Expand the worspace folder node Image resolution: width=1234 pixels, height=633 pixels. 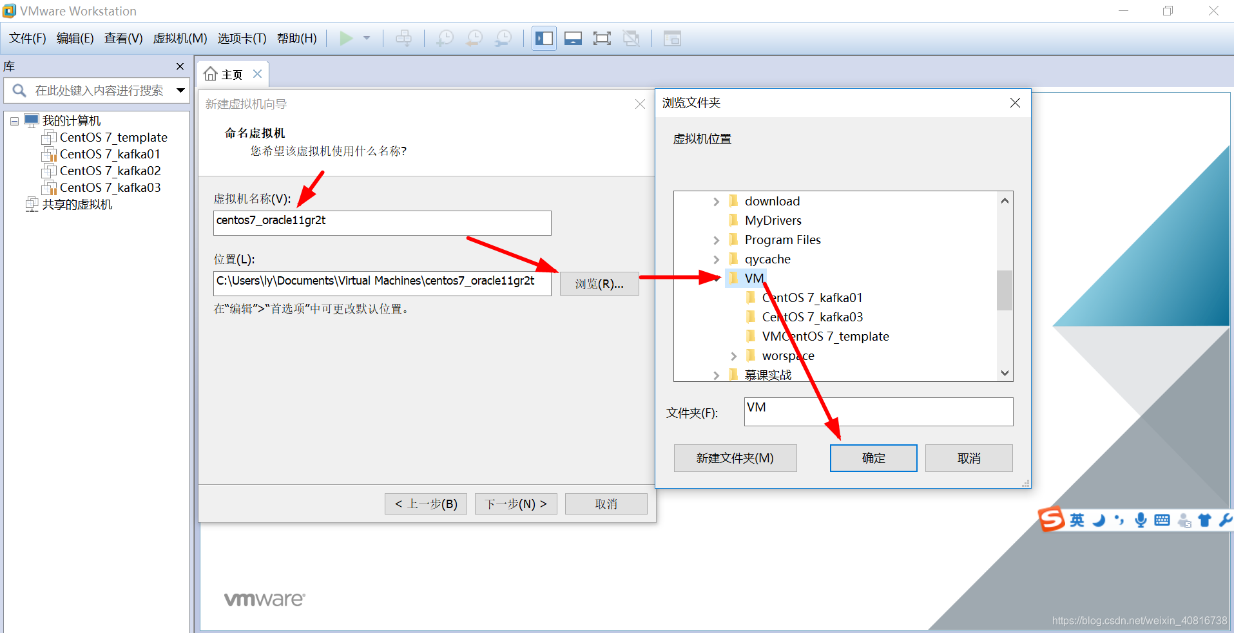[734, 356]
